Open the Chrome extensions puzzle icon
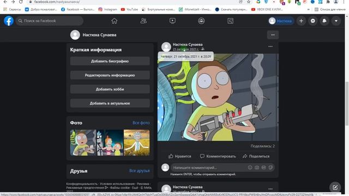 (x=328, y=2)
